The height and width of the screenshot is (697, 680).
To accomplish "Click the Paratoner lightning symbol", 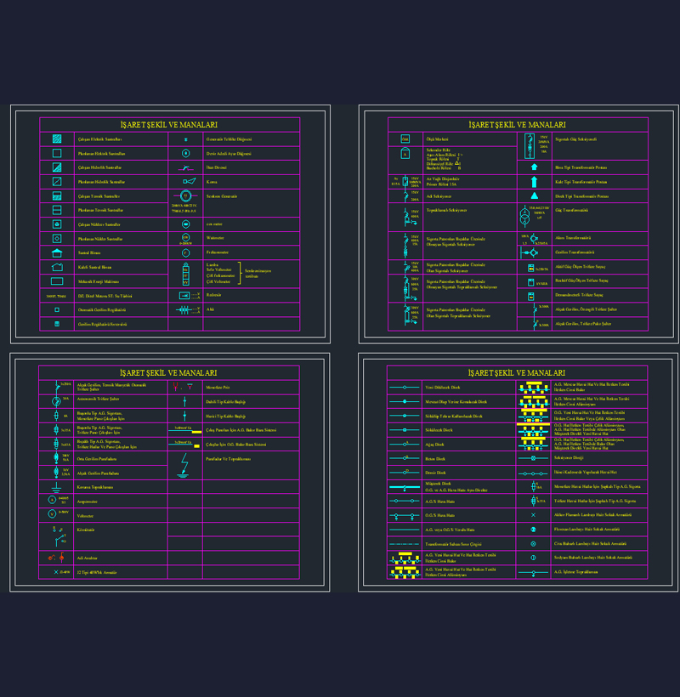I will (x=184, y=463).
